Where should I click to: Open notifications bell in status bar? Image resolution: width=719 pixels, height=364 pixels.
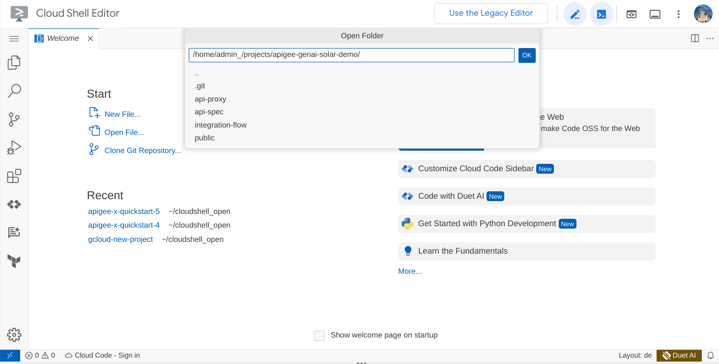[711, 355]
